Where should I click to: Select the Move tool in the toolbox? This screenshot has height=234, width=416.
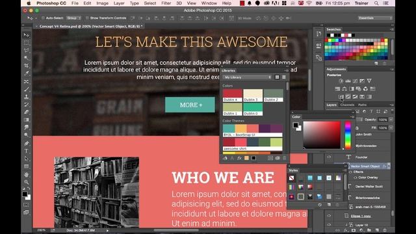click(26, 35)
